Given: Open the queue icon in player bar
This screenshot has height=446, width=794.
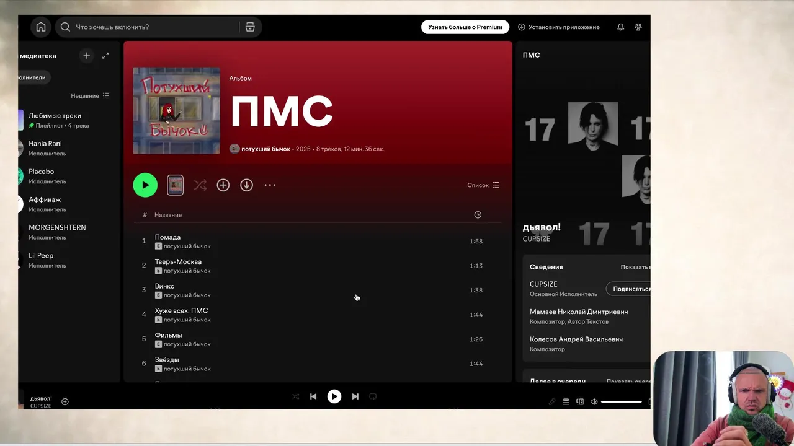Looking at the screenshot, I should click(566, 402).
